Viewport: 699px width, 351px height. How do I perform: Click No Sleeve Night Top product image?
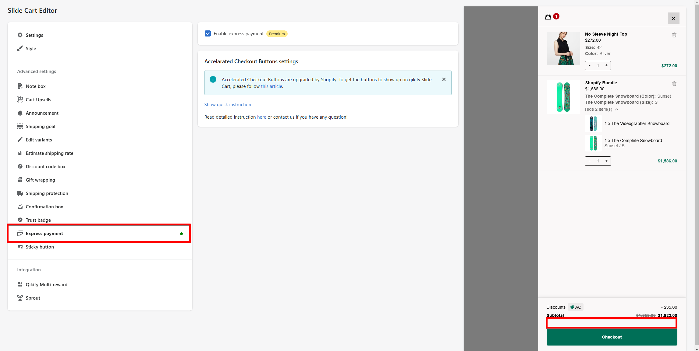563,48
